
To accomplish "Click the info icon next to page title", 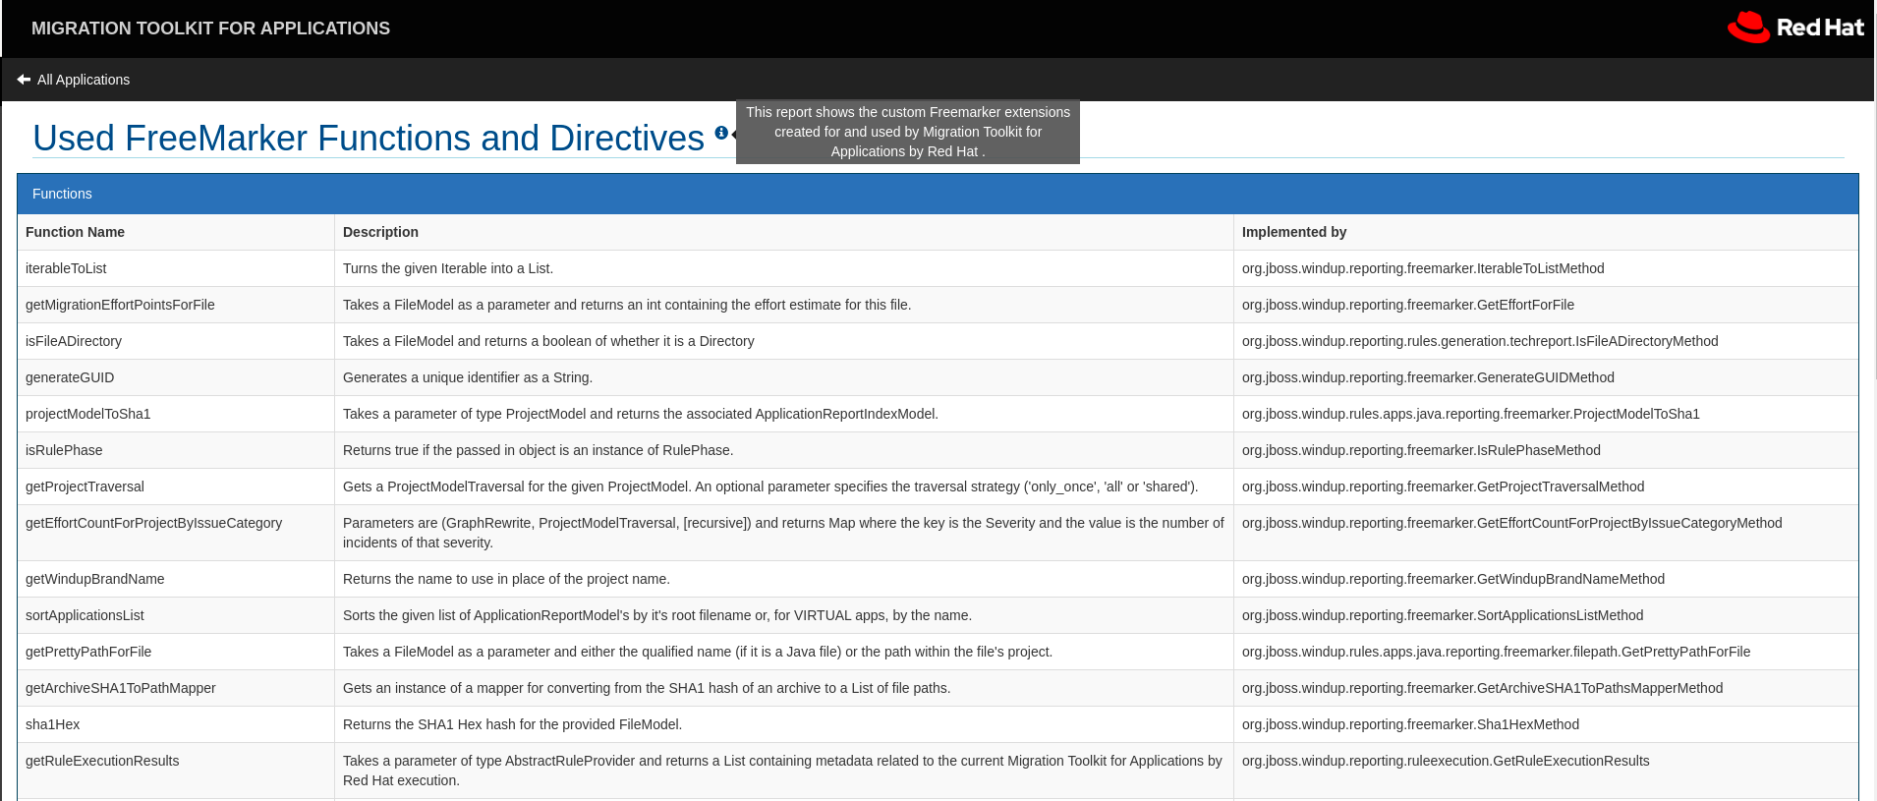I will [x=721, y=133].
